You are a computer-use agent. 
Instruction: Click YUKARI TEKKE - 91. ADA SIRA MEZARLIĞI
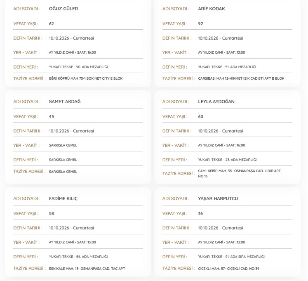click(231, 257)
